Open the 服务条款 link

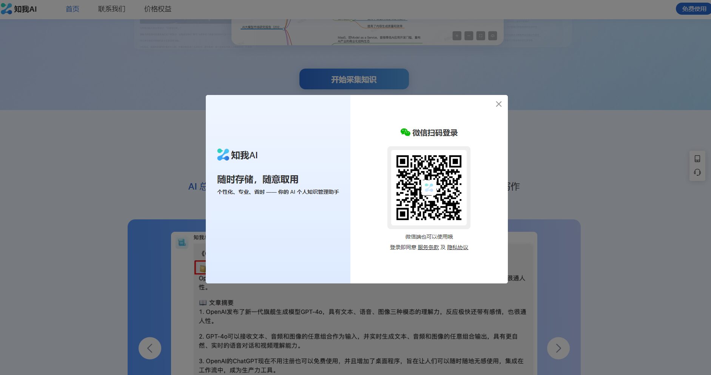point(428,247)
